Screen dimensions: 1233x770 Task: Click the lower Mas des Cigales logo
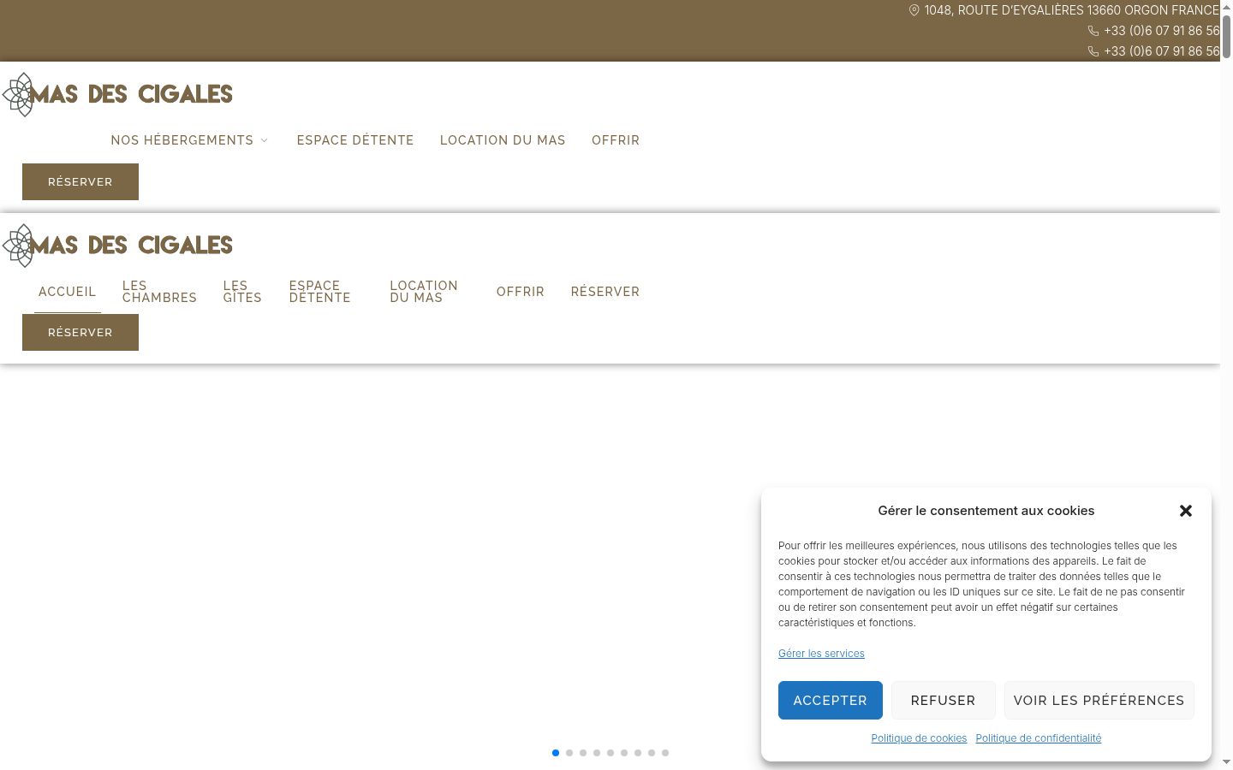pyautogui.click(x=117, y=246)
